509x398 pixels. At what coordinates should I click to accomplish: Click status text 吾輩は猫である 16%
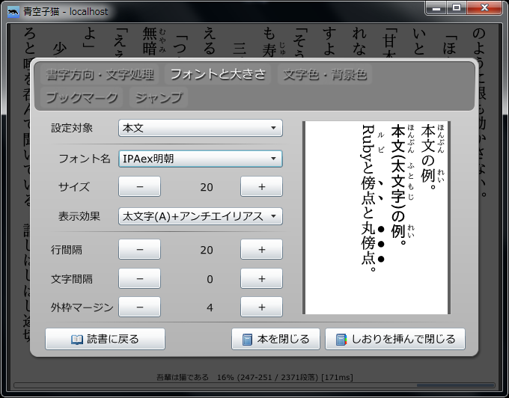tap(254, 377)
